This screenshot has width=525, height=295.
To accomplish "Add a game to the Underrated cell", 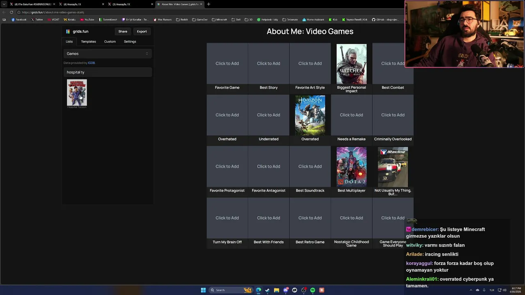I will coord(269,115).
